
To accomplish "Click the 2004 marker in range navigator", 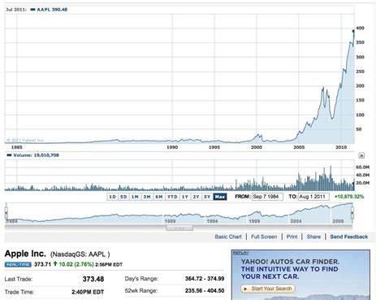I will (x=296, y=221).
